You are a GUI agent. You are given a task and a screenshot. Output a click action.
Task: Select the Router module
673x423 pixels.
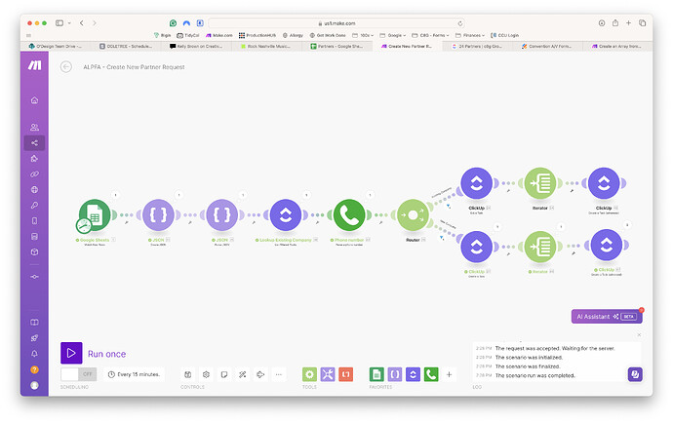413,214
